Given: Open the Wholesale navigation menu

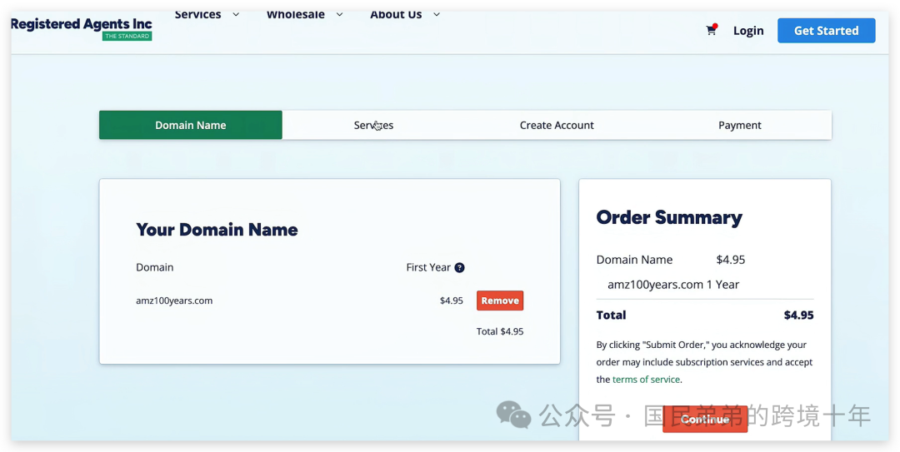Looking at the screenshot, I should pos(296,15).
